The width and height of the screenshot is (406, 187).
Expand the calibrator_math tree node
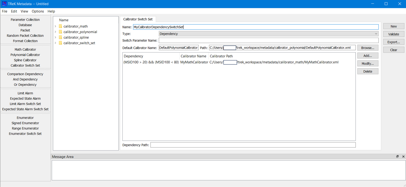tap(55, 26)
